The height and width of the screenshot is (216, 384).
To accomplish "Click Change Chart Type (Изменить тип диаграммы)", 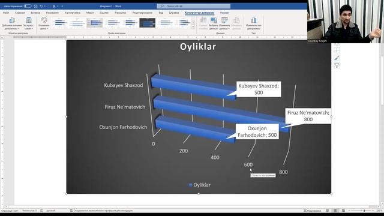I will tap(253, 23).
